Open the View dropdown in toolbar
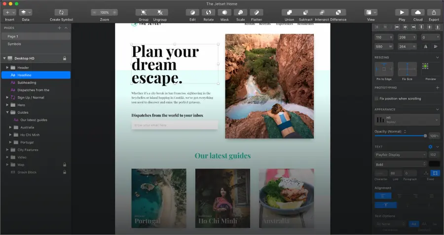 (x=371, y=12)
